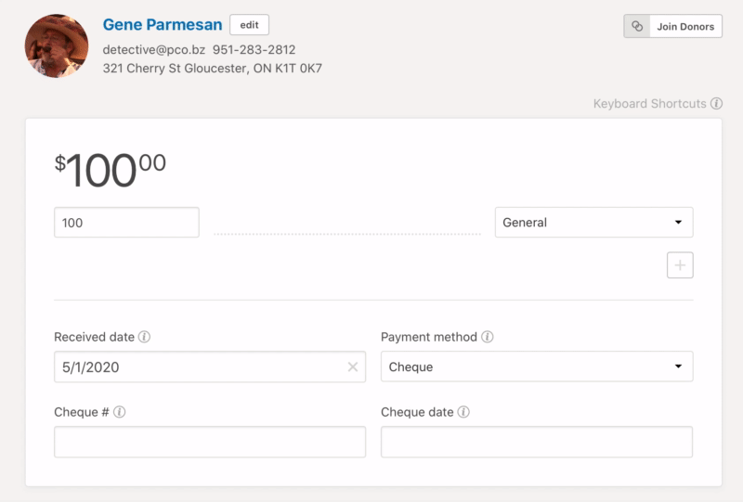Image resolution: width=743 pixels, height=502 pixels.
Task: Open the Keyboard Shortcuts text link
Action: pyautogui.click(x=649, y=104)
